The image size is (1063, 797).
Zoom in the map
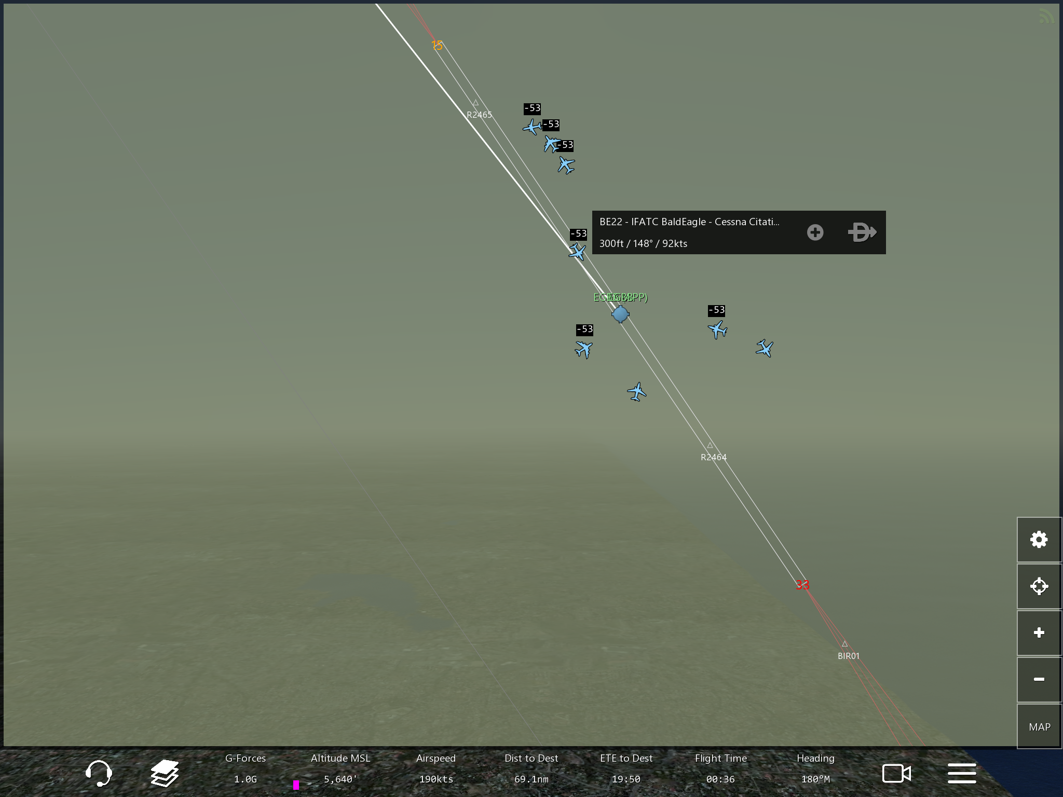(x=1039, y=633)
